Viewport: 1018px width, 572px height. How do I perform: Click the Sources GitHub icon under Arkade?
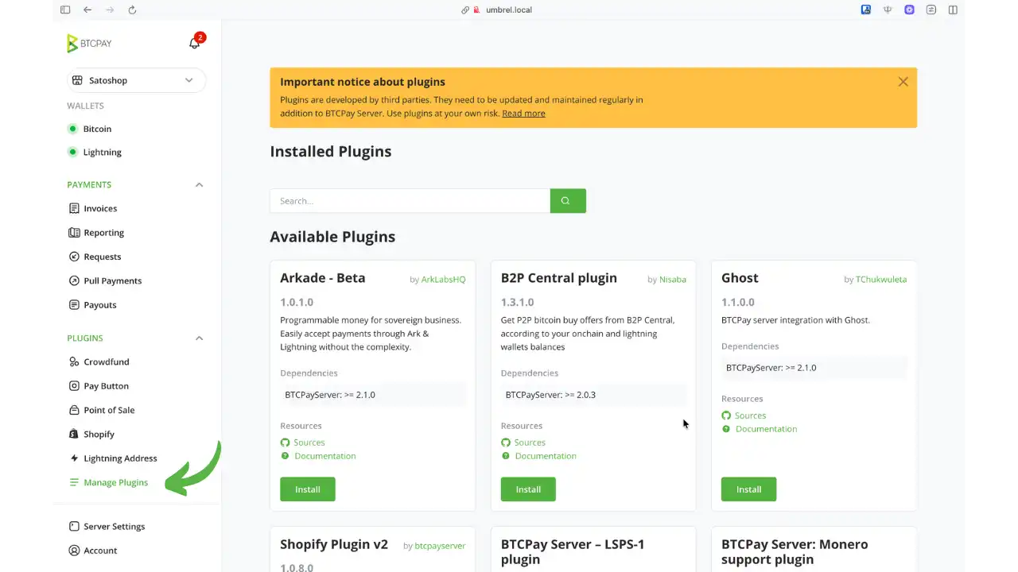pyautogui.click(x=285, y=443)
